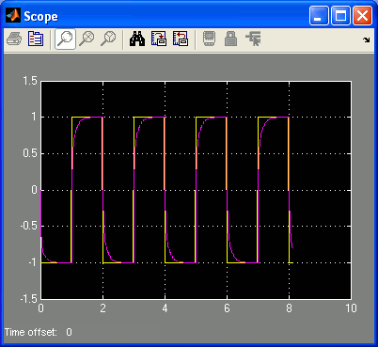Image resolution: width=378 pixels, height=347 pixels.
Task: Toggle the floating scope icon
Action: [x=210, y=39]
